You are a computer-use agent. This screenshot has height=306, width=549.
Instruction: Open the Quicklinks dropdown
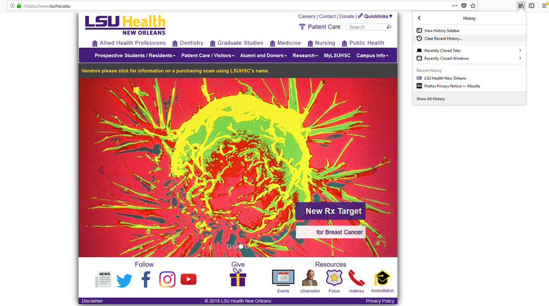[376, 16]
